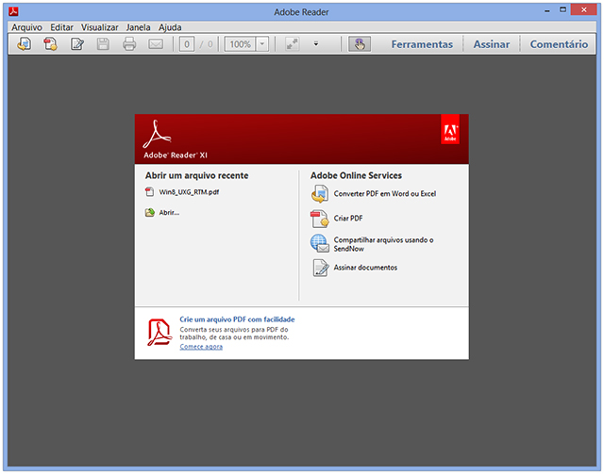The image size is (604, 474).
Task: Open the toolbar options small arrow
Action: click(x=316, y=44)
